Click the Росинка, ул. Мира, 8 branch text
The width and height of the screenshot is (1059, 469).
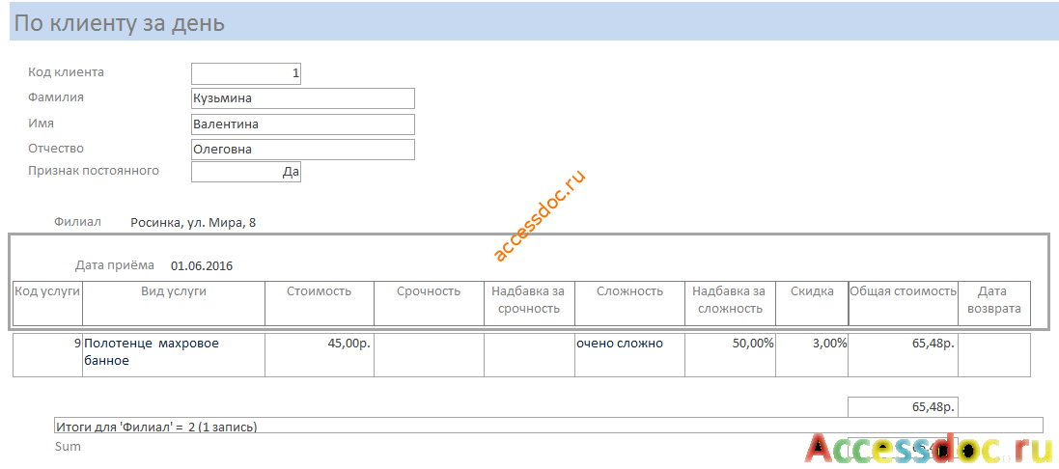(x=193, y=223)
